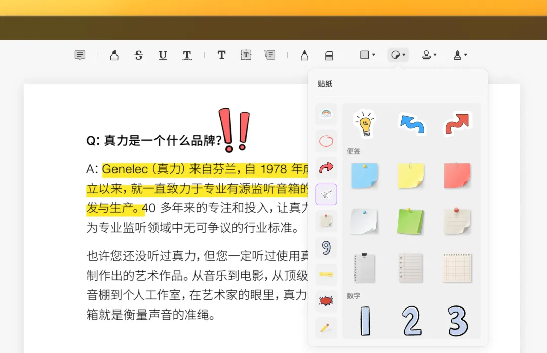Choose the pinned note sticker category
The height and width of the screenshot is (353, 547).
[x=326, y=221]
